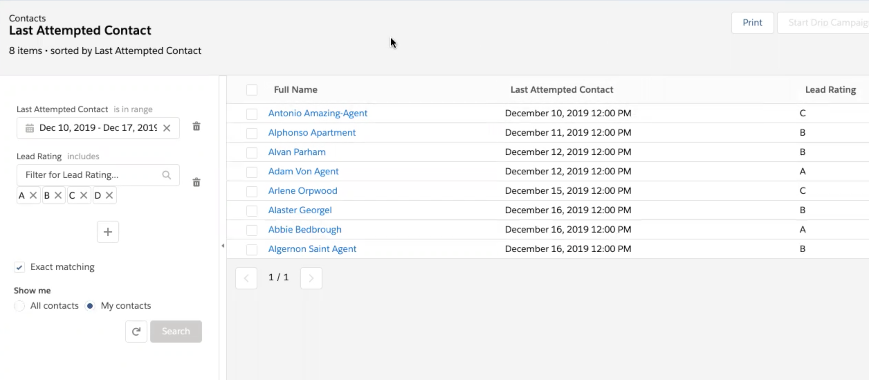Clear the Last Attempted Contact date filter

pyautogui.click(x=167, y=128)
